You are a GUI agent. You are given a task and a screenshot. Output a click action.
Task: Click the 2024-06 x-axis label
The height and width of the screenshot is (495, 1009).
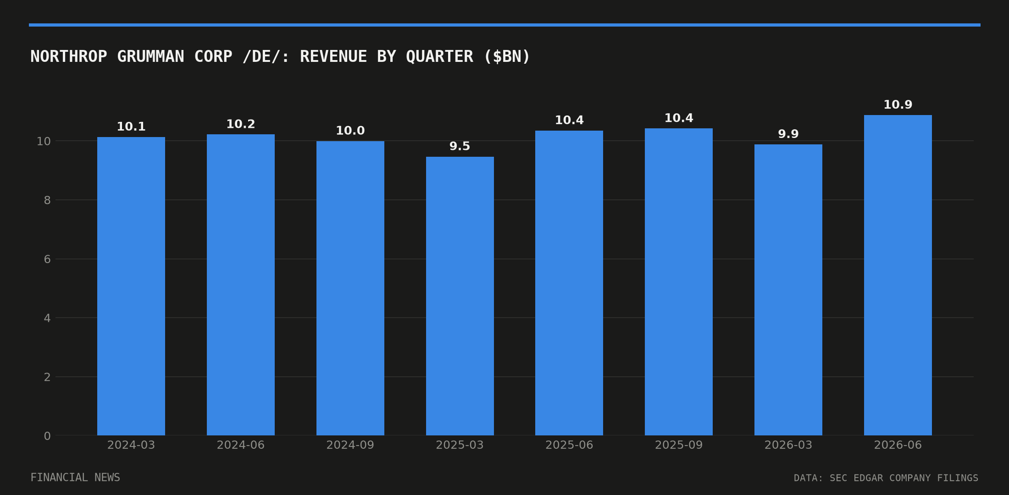[241, 445]
